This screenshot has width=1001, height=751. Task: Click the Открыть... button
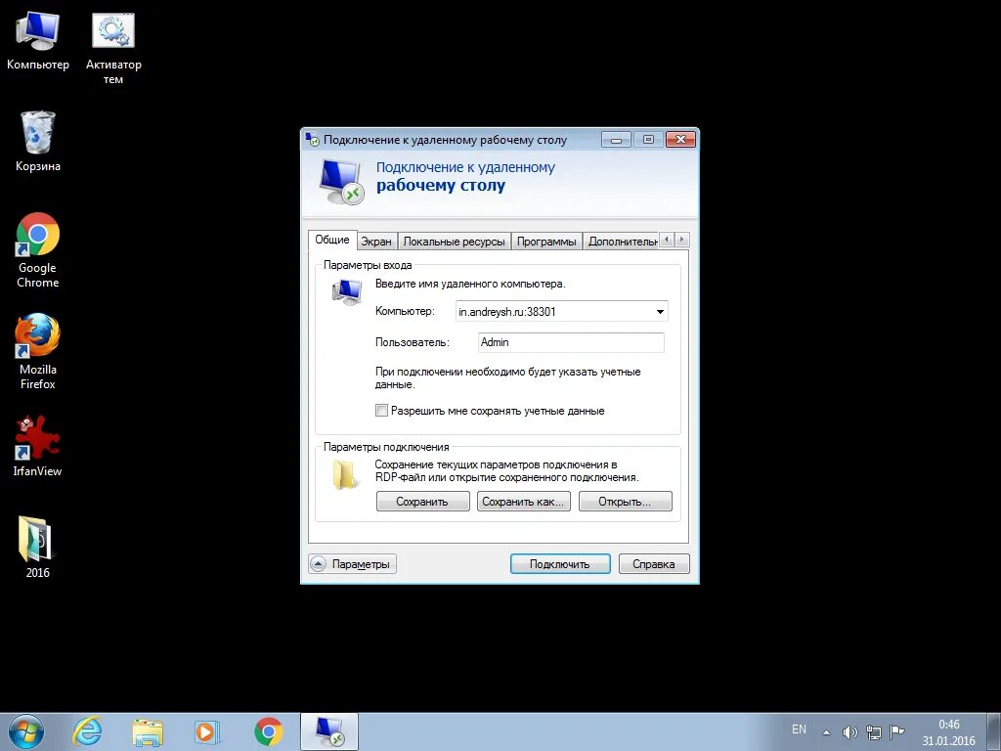click(625, 502)
